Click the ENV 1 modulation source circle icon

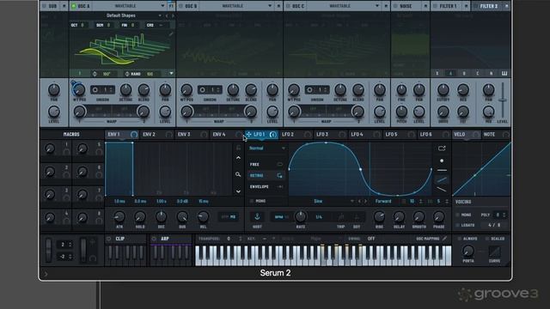[134, 135]
